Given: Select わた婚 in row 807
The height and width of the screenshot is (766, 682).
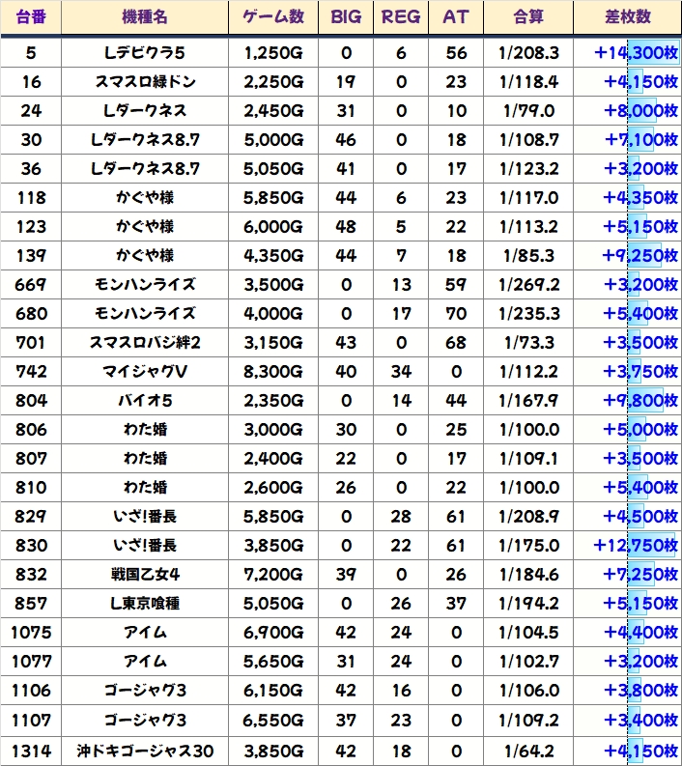Looking at the screenshot, I should (x=145, y=458).
